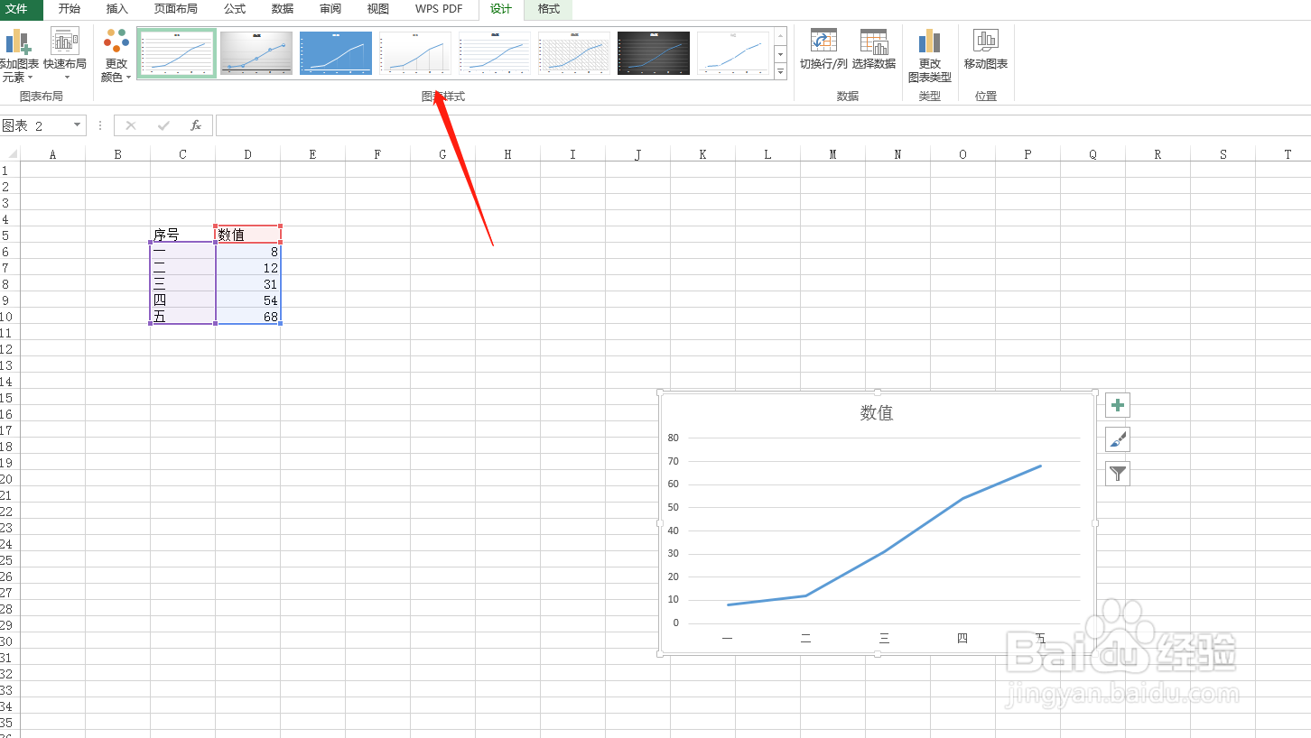
Task: Select cell containing 四
Action: [183, 300]
